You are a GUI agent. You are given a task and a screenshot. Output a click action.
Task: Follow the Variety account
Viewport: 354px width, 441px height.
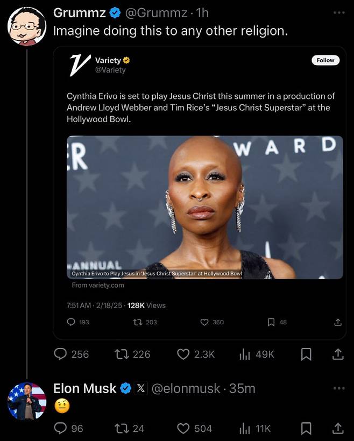(x=325, y=60)
